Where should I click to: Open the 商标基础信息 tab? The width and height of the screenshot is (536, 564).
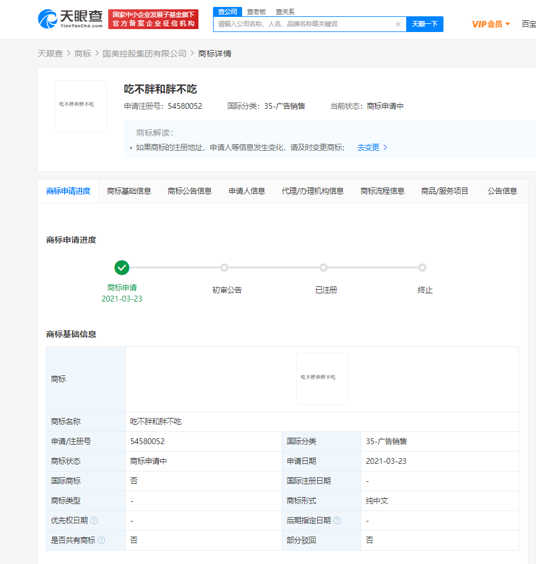pyautogui.click(x=129, y=190)
